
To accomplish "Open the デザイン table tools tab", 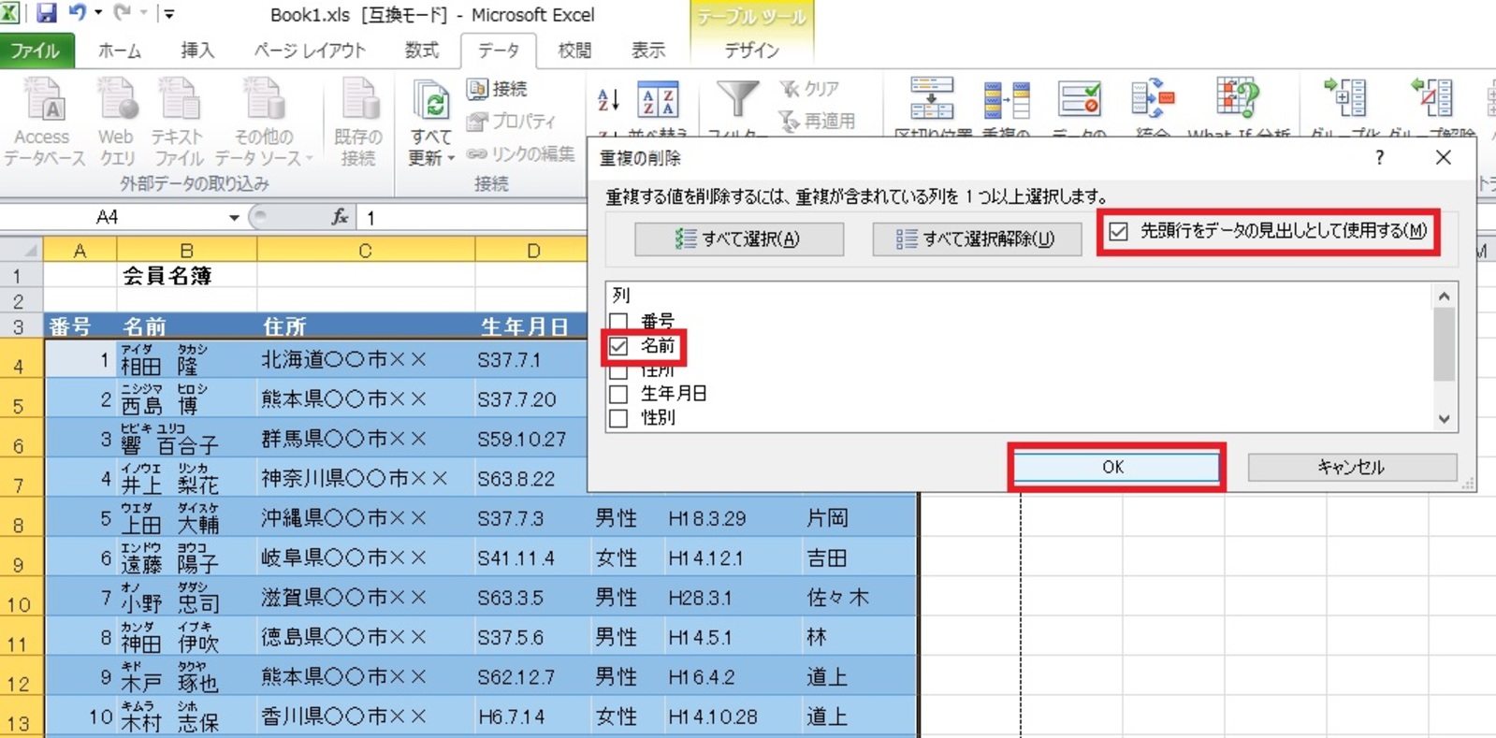I will tap(751, 51).
